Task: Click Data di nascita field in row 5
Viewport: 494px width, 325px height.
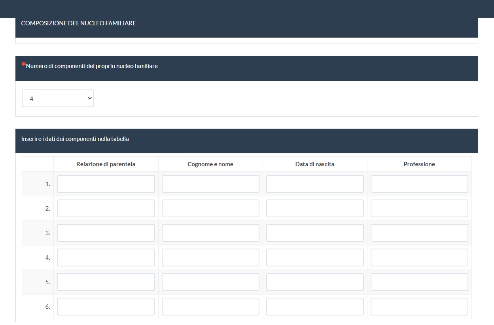Action: click(x=315, y=282)
